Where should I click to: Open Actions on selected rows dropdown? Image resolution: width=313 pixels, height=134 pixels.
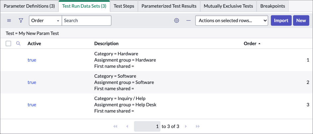(231, 21)
